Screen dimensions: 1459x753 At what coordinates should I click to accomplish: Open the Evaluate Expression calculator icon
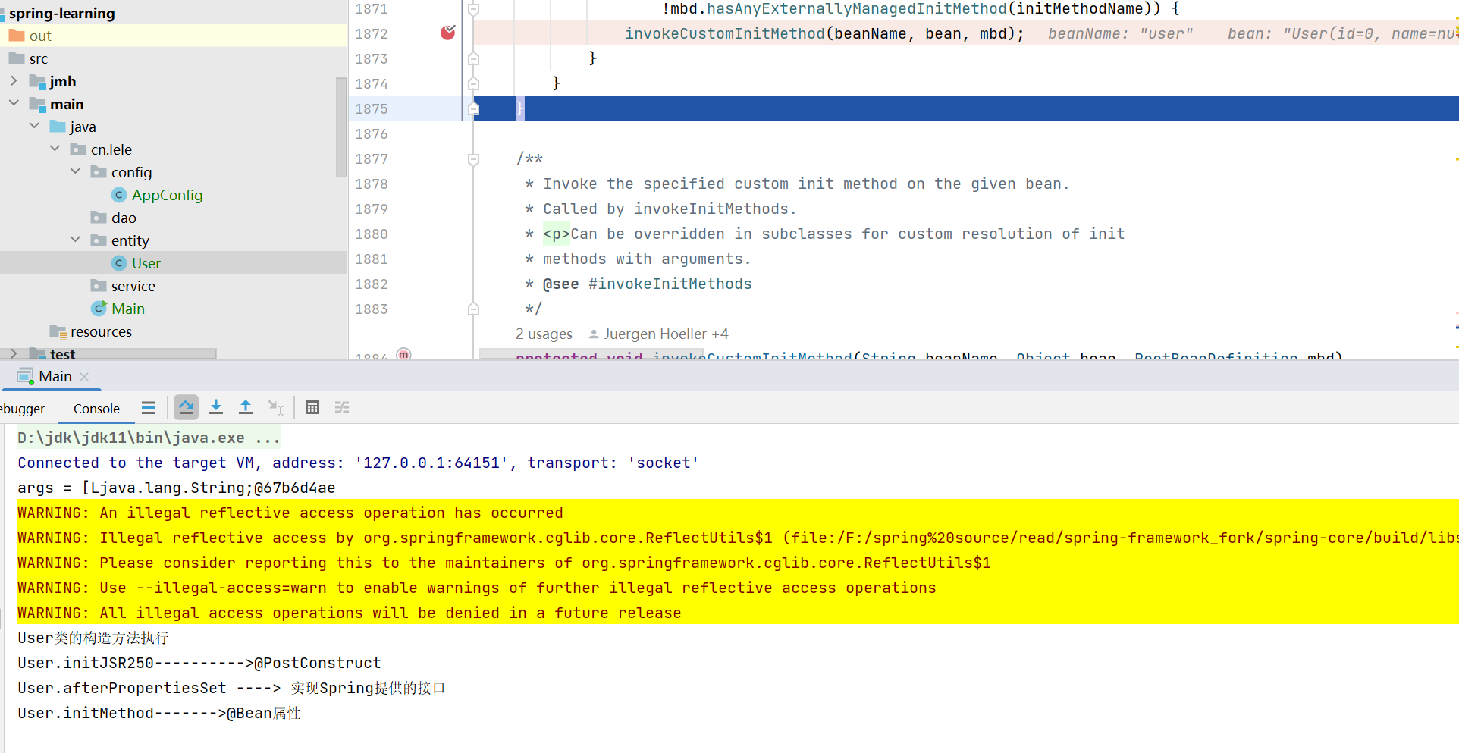point(312,408)
